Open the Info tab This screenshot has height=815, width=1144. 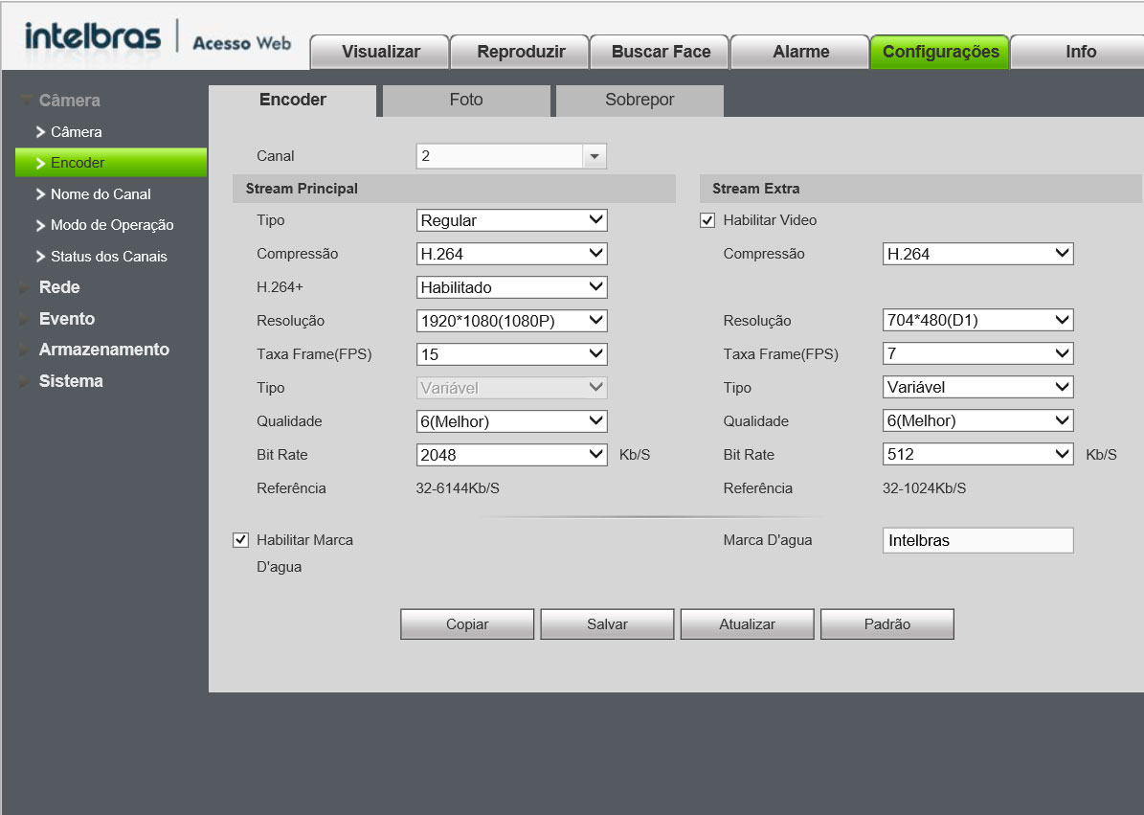1080,52
